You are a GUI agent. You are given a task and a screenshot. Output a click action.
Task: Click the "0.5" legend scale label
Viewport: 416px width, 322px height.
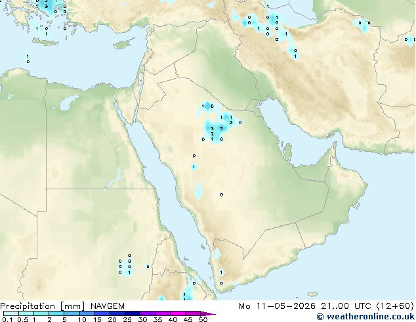coord(22,319)
